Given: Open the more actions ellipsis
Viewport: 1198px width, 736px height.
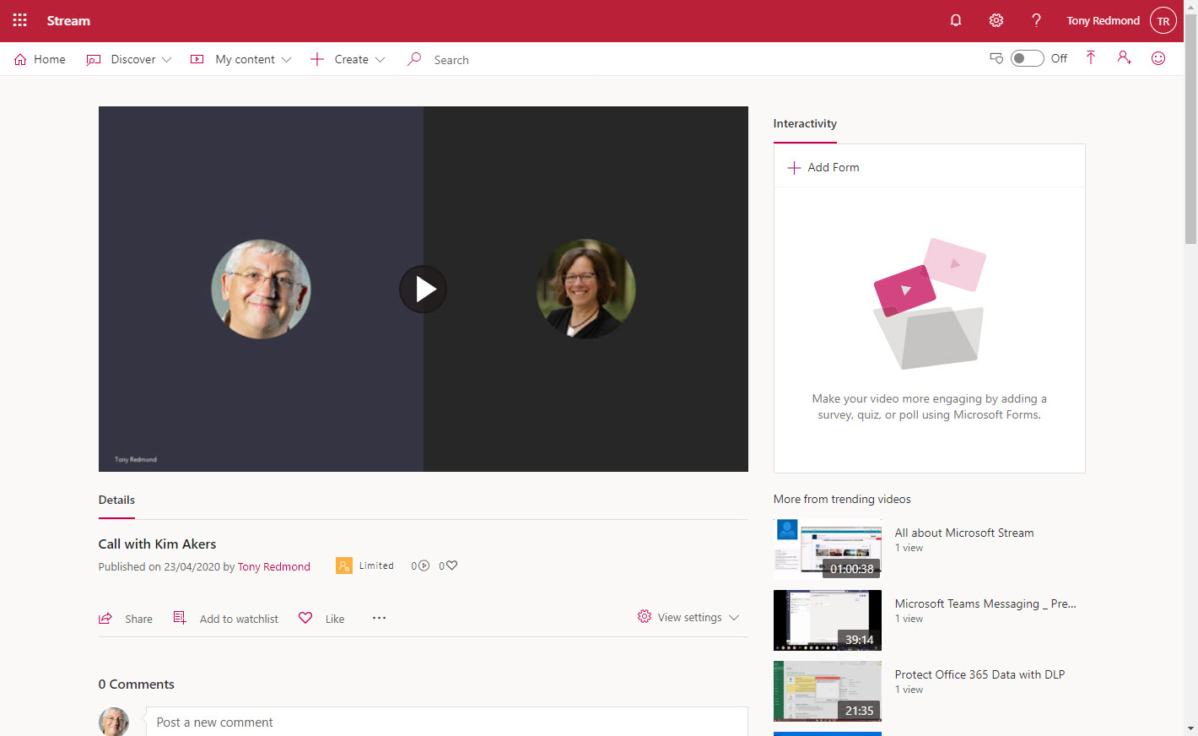Looking at the screenshot, I should coord(380,618).
